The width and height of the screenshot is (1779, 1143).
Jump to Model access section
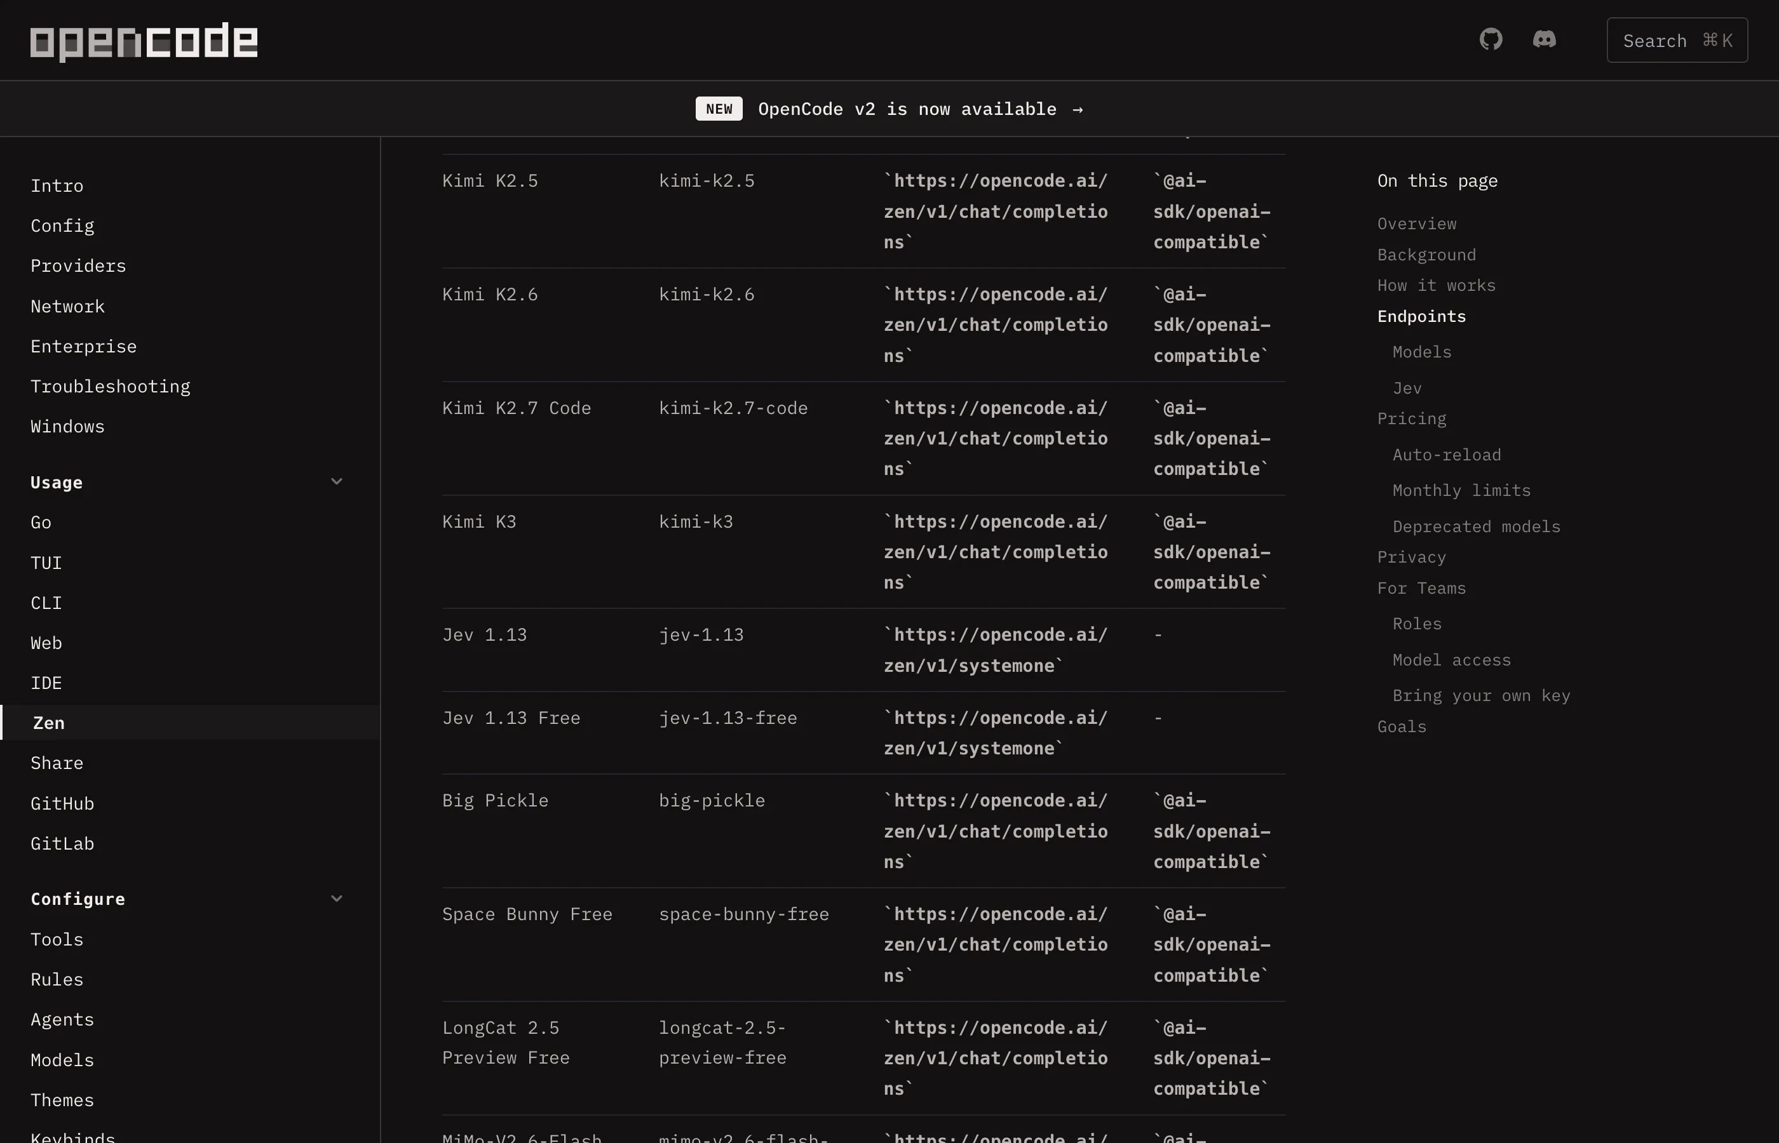click(1452, 660)
